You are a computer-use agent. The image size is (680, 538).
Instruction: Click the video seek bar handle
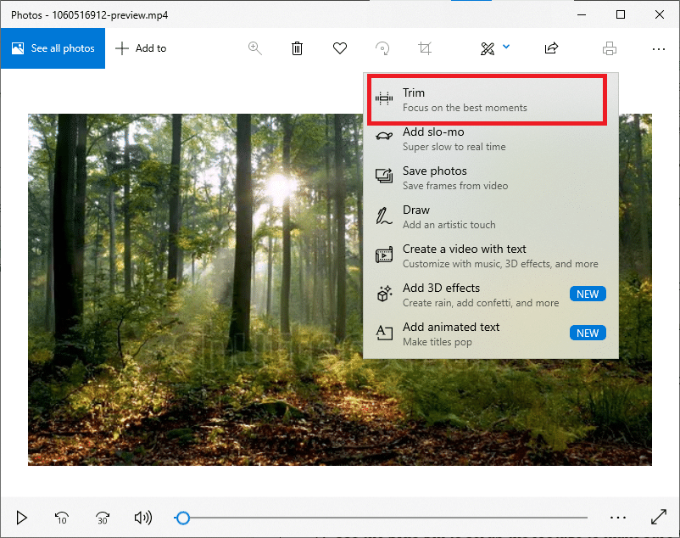[182, 518]
